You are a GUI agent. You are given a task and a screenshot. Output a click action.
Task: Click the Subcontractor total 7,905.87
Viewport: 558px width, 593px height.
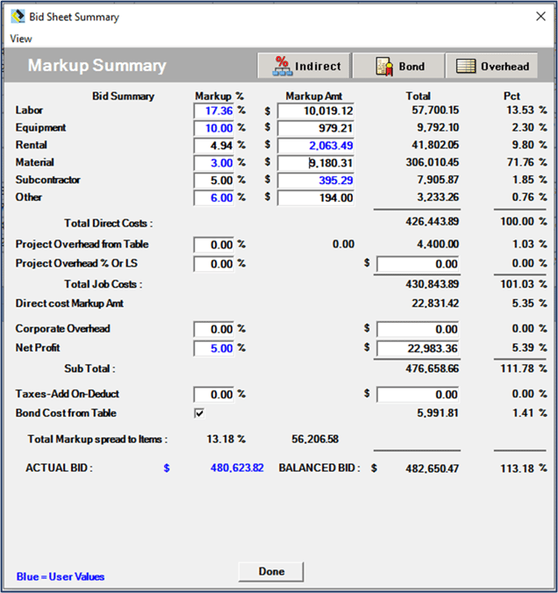pyautogui.click(x=438, y=180)
